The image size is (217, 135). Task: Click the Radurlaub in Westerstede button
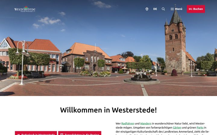point(36,133)
